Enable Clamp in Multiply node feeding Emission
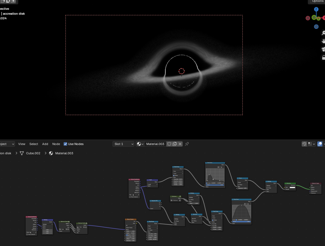 (x=267, y=188)
